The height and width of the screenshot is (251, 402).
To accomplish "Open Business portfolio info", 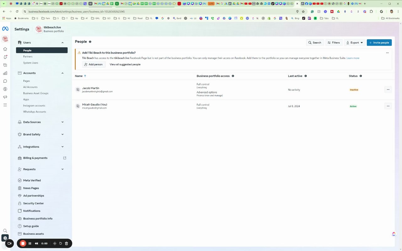I will [38, 218].
